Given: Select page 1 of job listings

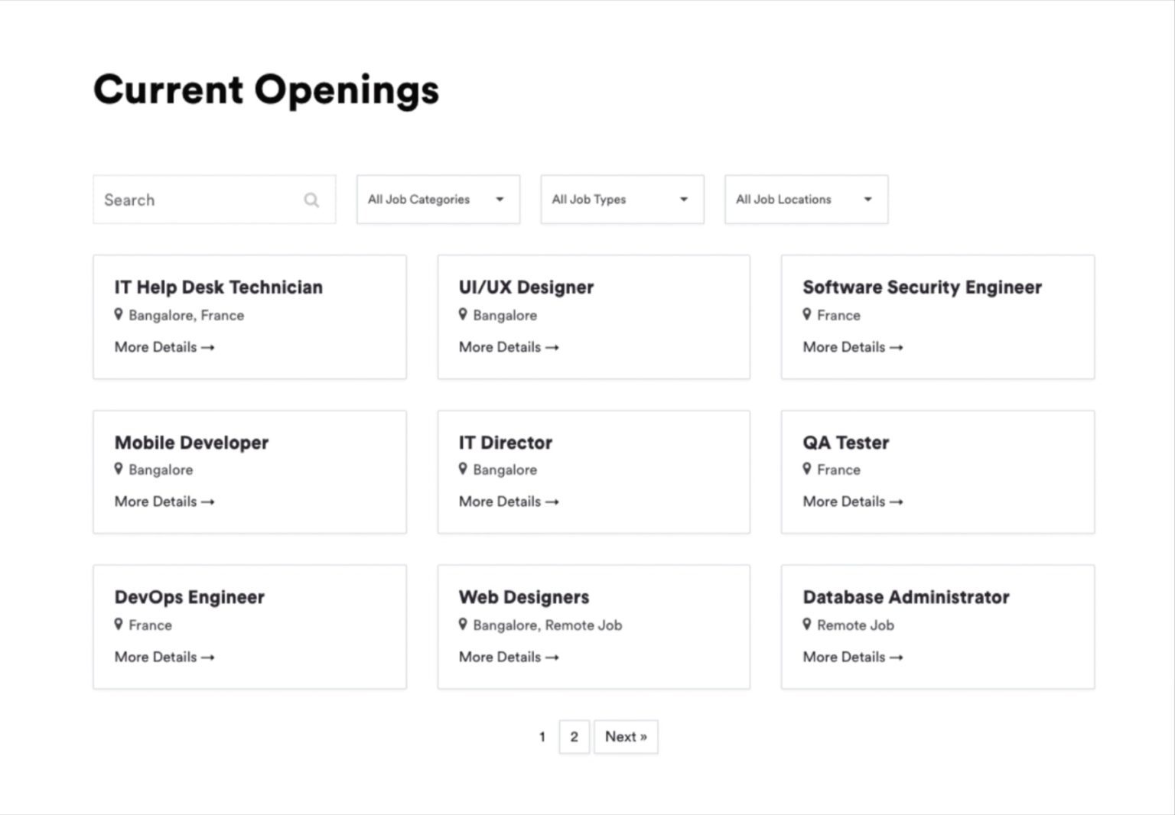Looking at the screenshot, I should click(542, 736).
